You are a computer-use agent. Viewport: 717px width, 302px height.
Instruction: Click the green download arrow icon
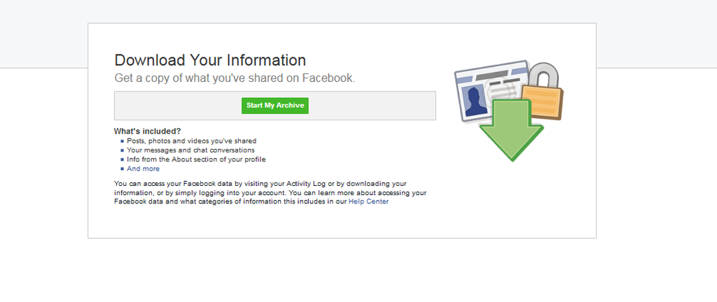click(511, 131)
